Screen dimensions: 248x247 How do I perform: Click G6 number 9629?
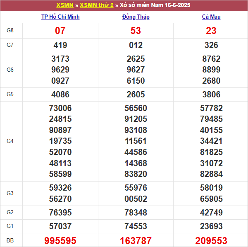(x=60, y=70)
